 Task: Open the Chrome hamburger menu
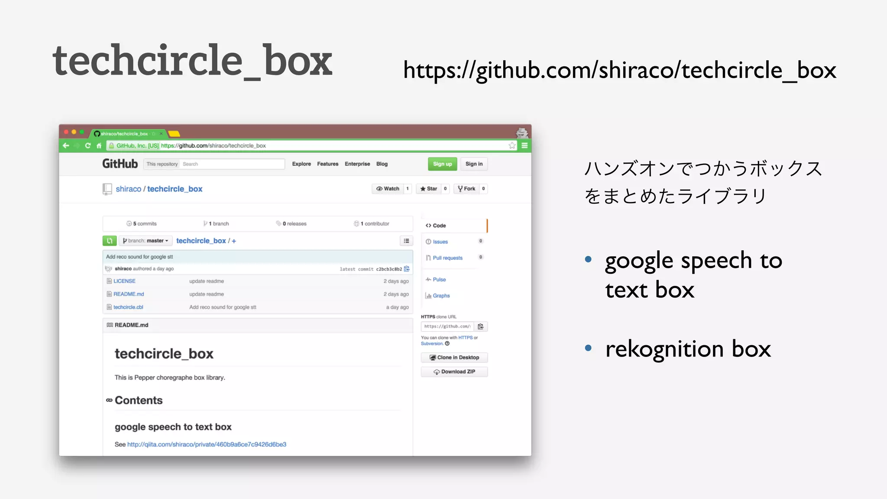(x=524, y=146)
